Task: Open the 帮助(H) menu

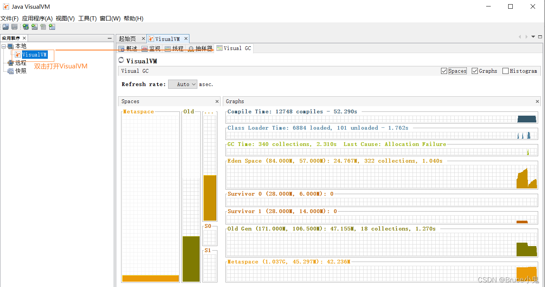Action: (134, 19)
